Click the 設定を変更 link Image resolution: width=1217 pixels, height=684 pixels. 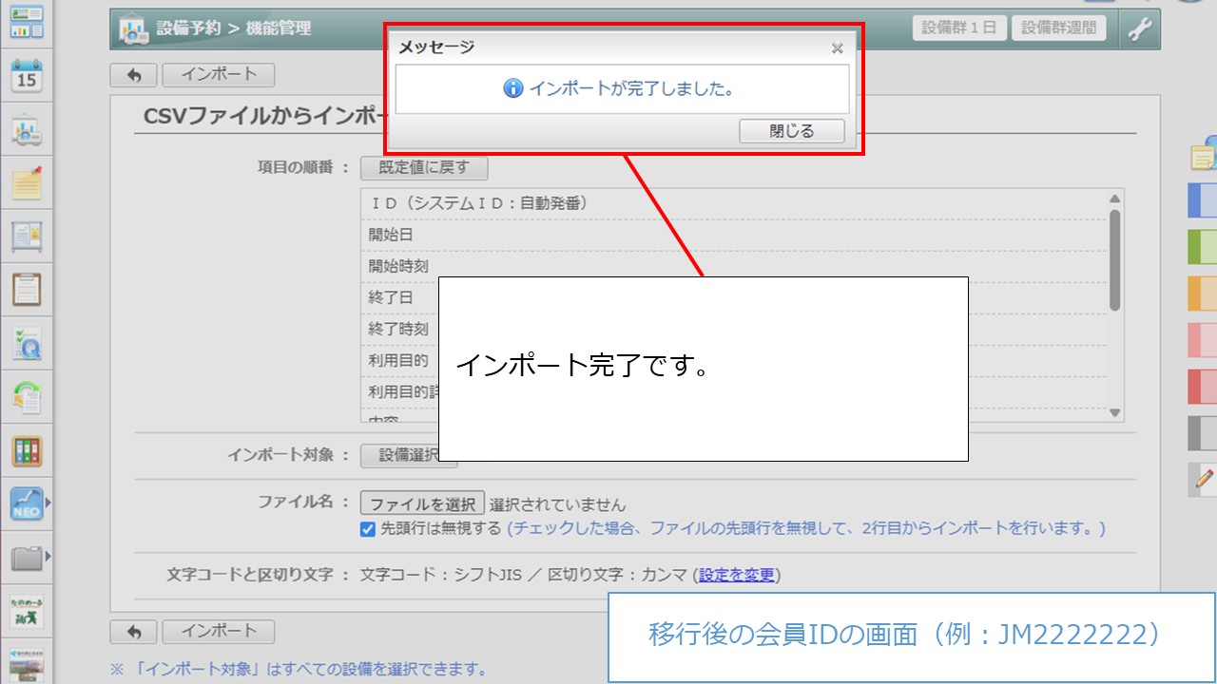[x=738, y=575]
